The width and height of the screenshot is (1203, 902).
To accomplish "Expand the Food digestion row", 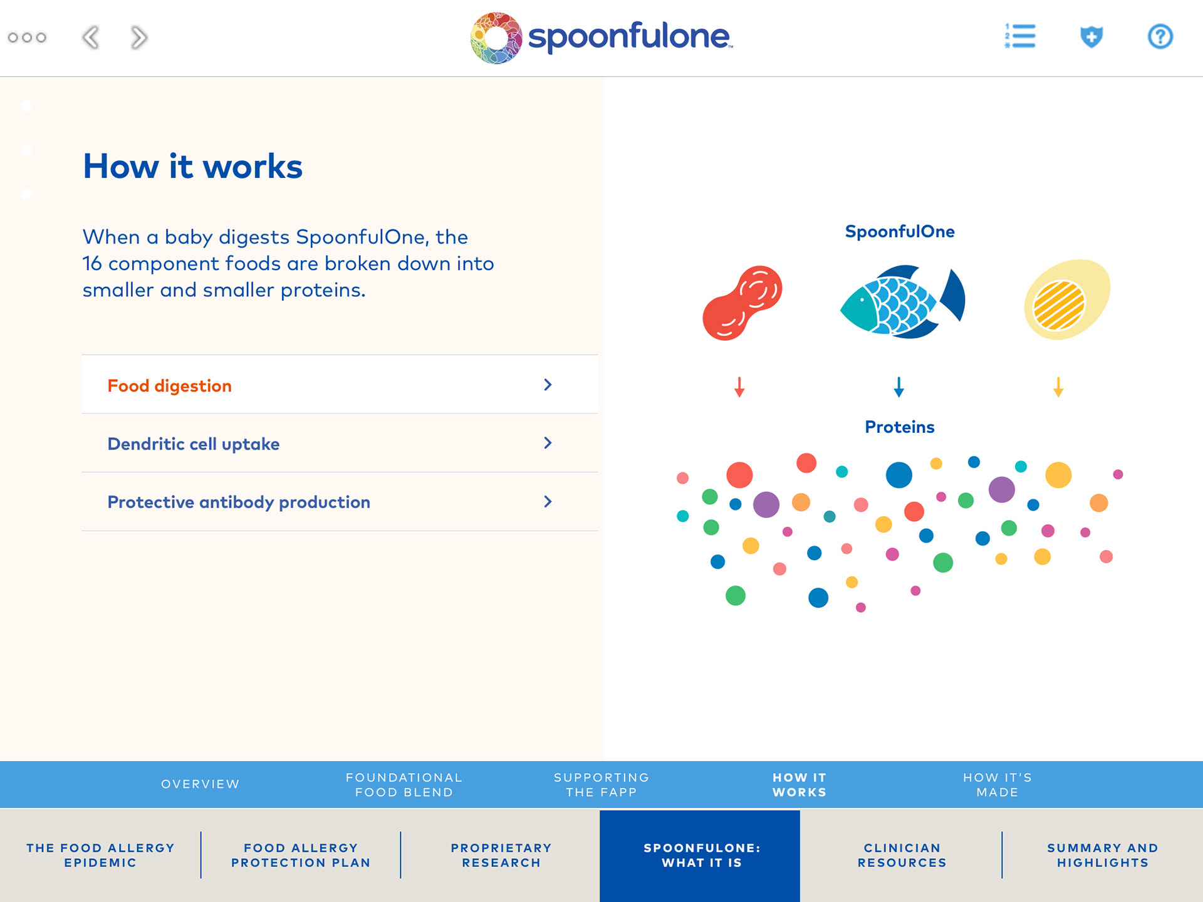I will click(x=340, y=385).
